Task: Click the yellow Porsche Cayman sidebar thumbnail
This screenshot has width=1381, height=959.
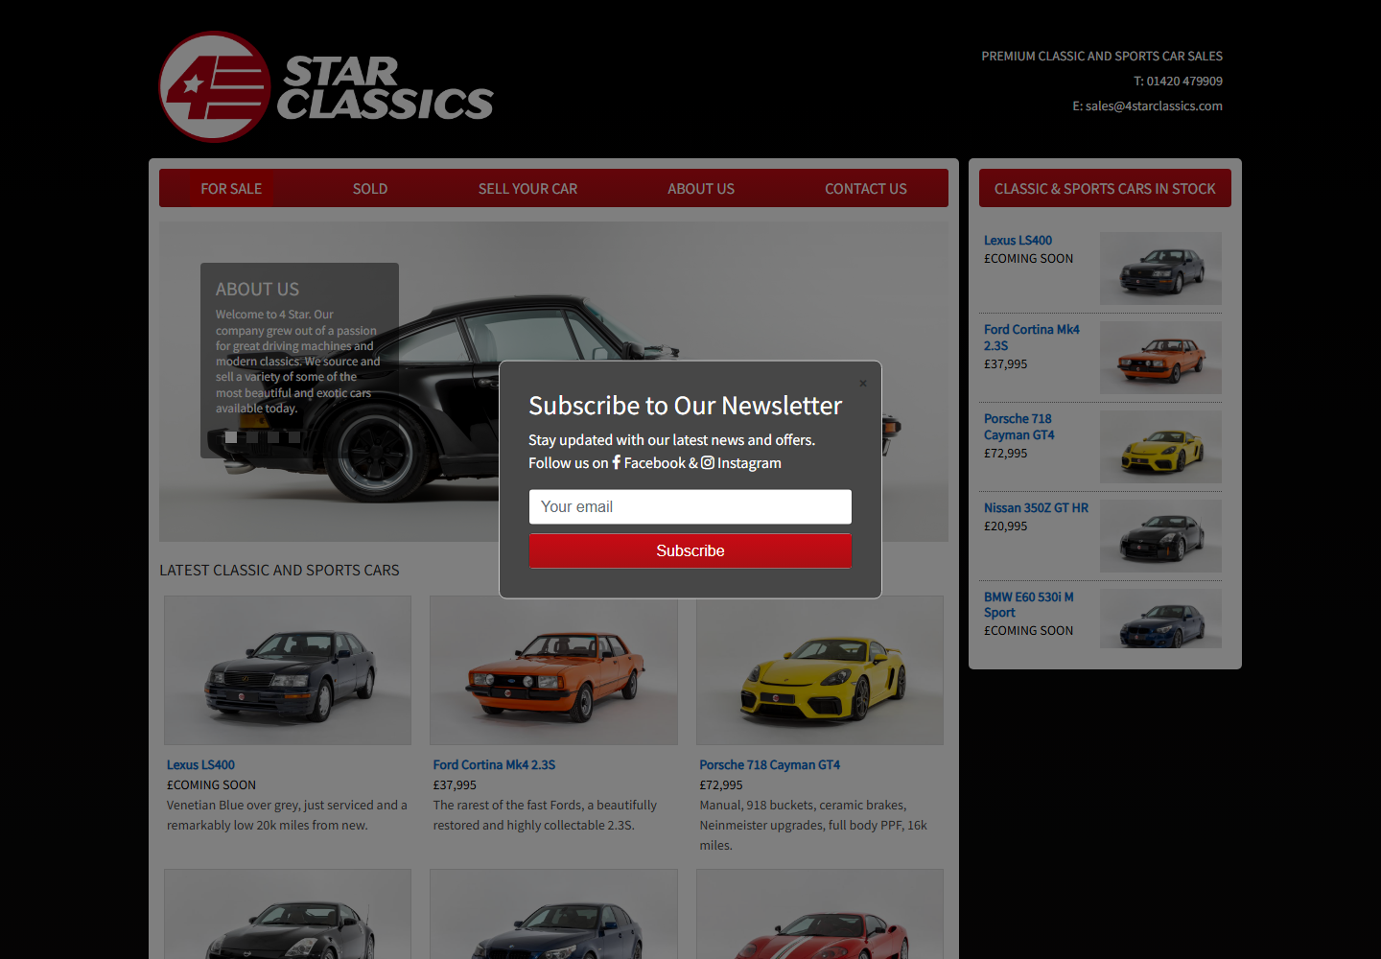Action: coord(1160,447)
